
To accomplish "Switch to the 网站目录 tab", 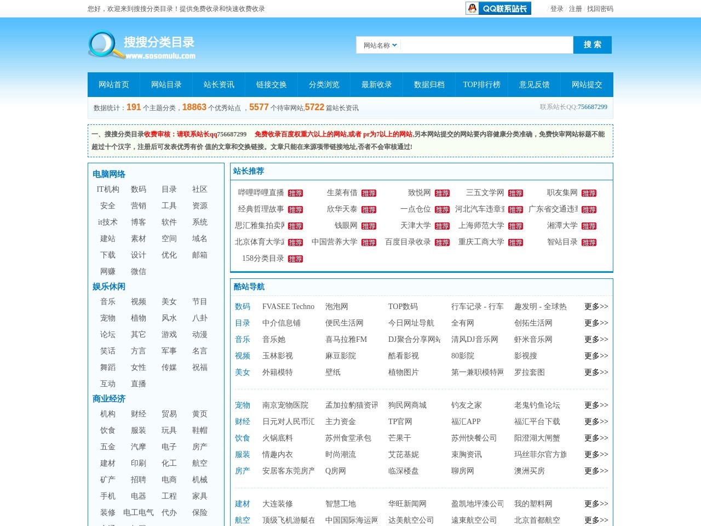I will 167,85.
